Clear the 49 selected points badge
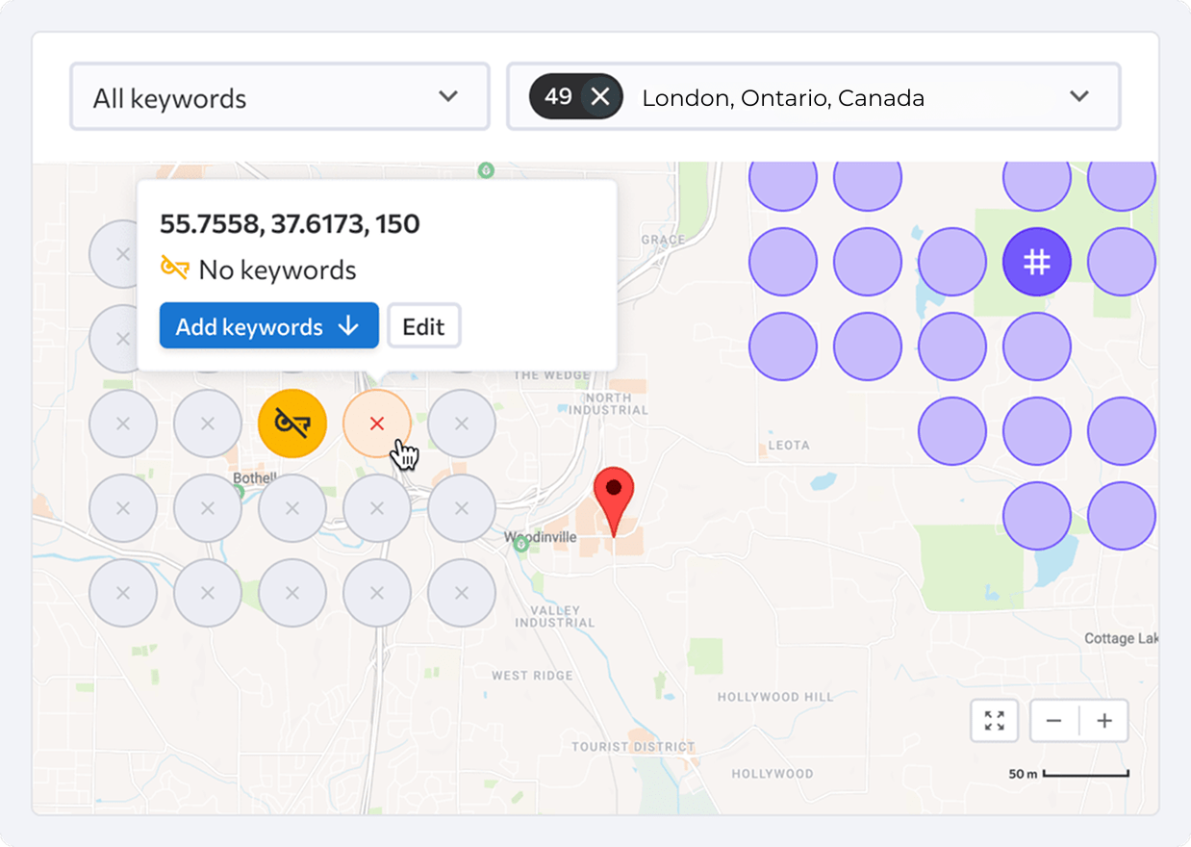 tap(600, 96)
